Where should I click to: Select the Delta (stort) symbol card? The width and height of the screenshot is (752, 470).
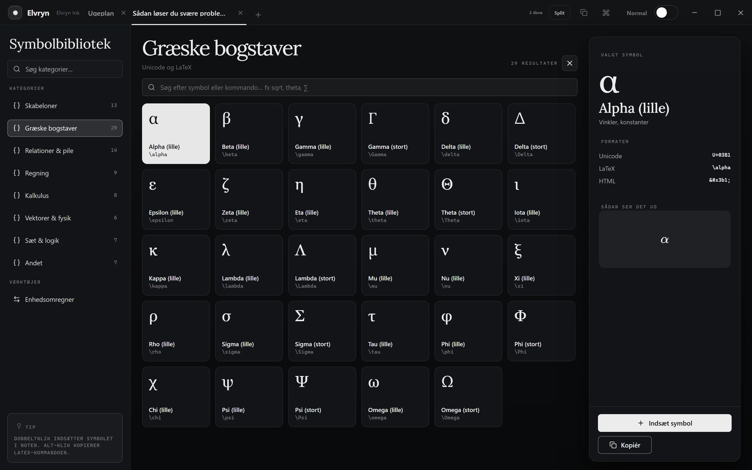point(541,134)
